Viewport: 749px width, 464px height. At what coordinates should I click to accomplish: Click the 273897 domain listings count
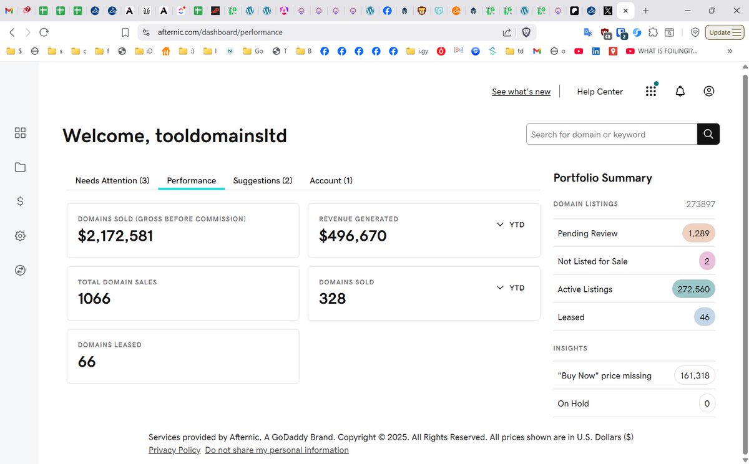[x=700, y=204]
